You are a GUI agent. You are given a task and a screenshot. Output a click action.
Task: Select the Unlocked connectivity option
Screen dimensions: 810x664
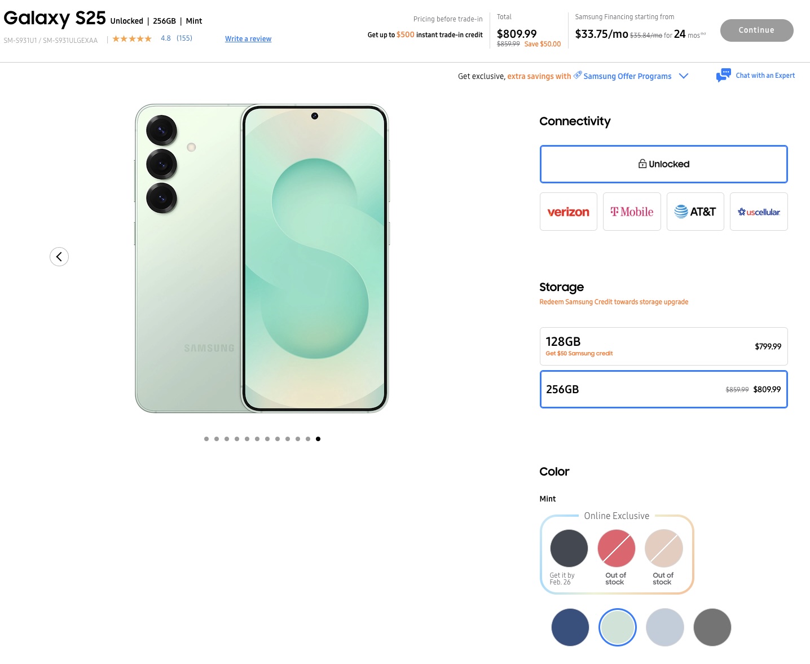coord(663,164)
